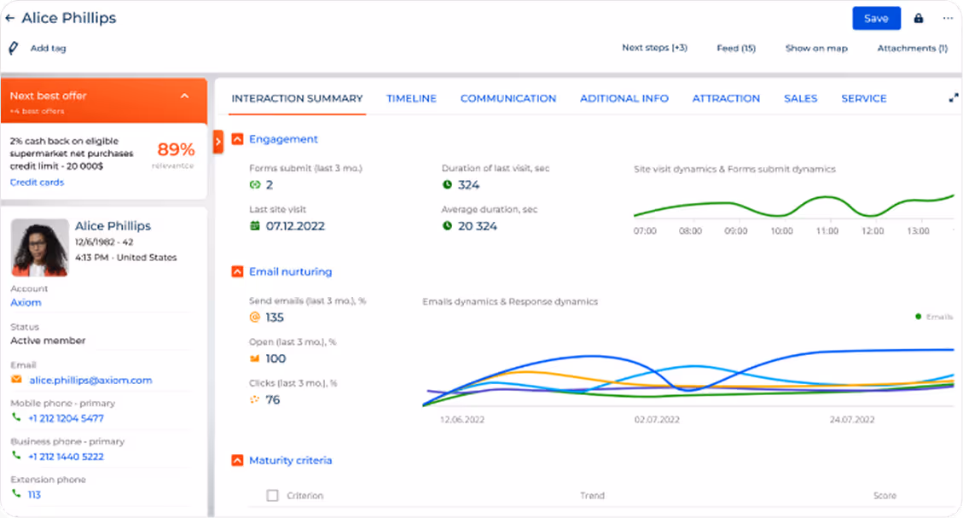
Task: Click the phone icon next to mobile number
Action: pyautogui.click(x=15, y=417)
